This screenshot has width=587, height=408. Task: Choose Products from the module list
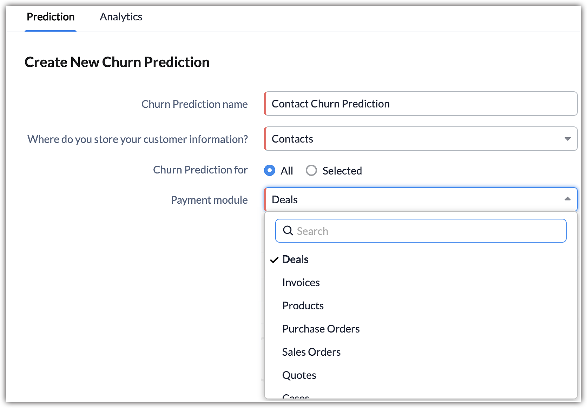click(303, 306)
